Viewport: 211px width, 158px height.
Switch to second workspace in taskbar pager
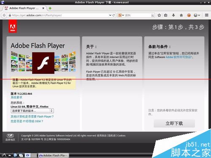34,155
